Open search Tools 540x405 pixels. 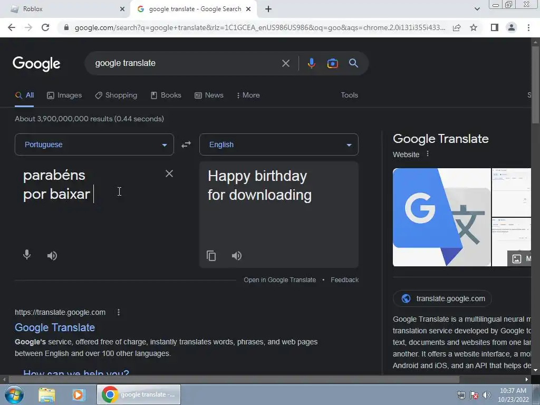(349, 95)
